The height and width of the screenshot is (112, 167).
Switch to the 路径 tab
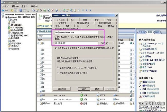[73, 20]
